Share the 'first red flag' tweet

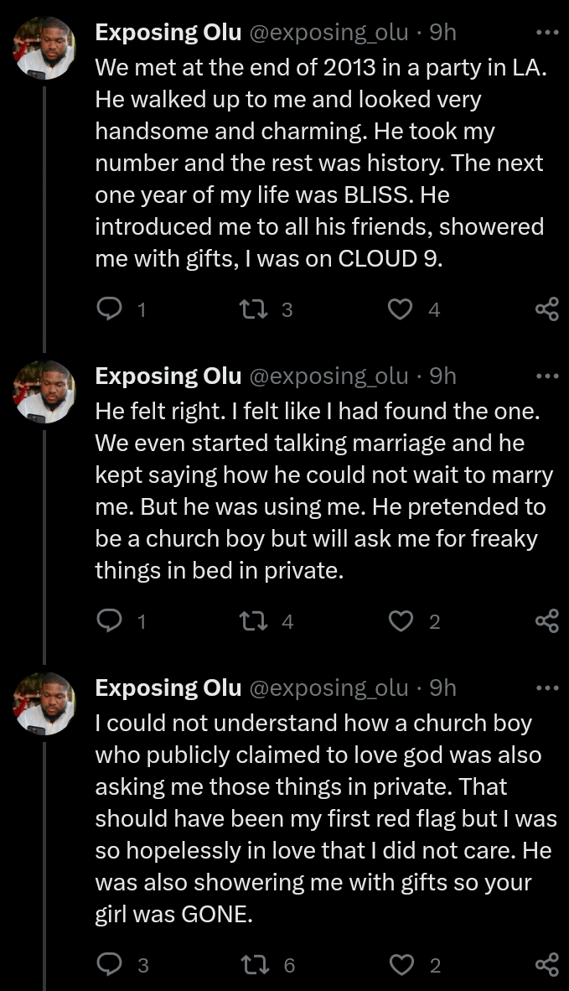coord(546,965)
